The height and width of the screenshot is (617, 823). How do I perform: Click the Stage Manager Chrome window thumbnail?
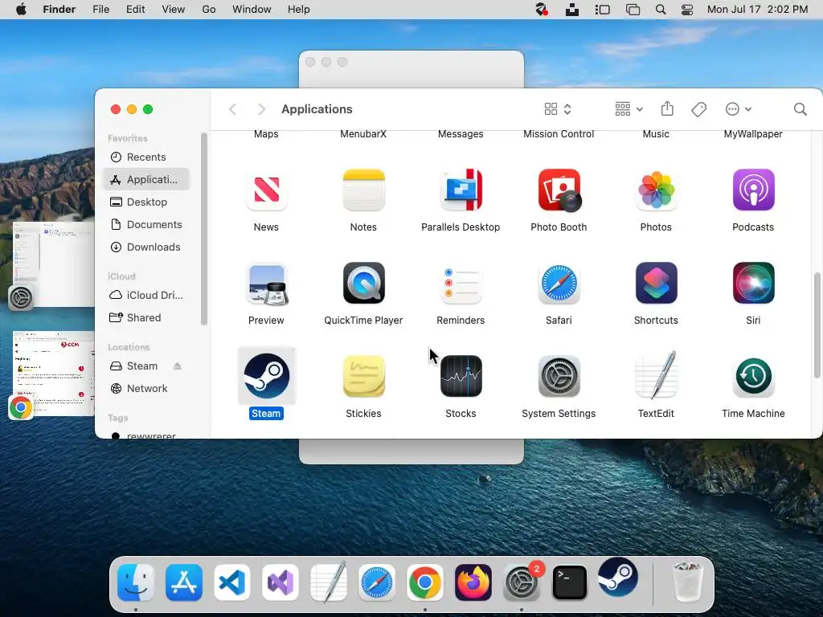pyautogui.click(x=52, y=374)
